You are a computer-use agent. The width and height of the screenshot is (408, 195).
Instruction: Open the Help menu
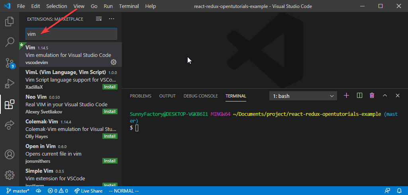pos(150,6)
